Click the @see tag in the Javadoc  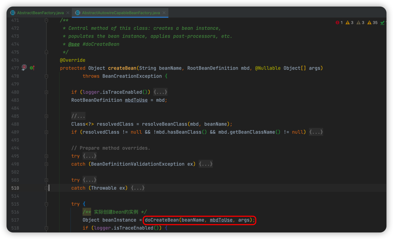coord(74,44)
